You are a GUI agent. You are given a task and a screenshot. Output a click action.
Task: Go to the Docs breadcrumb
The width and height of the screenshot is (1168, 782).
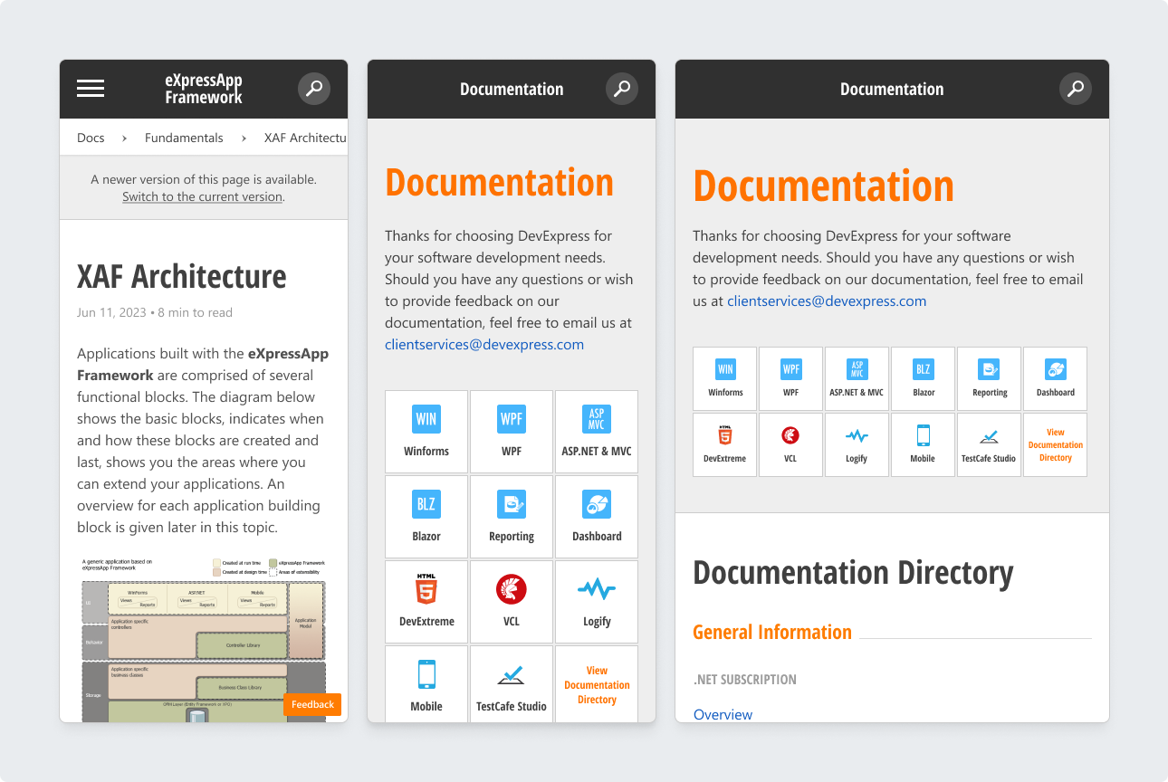(91, 138)
